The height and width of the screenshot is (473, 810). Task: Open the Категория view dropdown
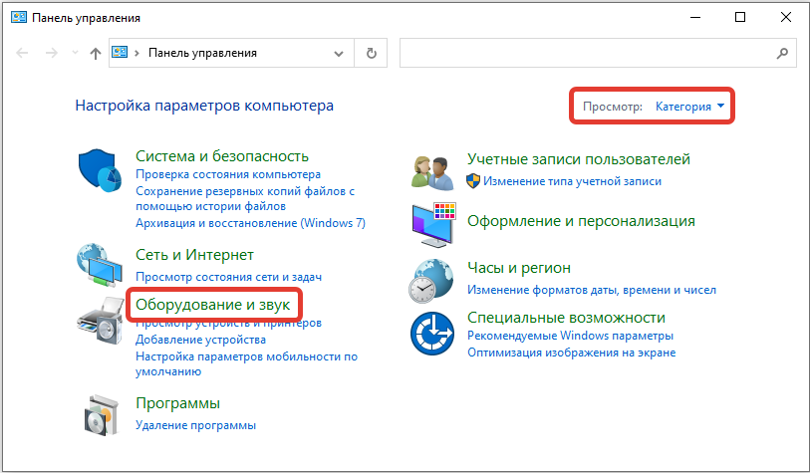point(689,107)
